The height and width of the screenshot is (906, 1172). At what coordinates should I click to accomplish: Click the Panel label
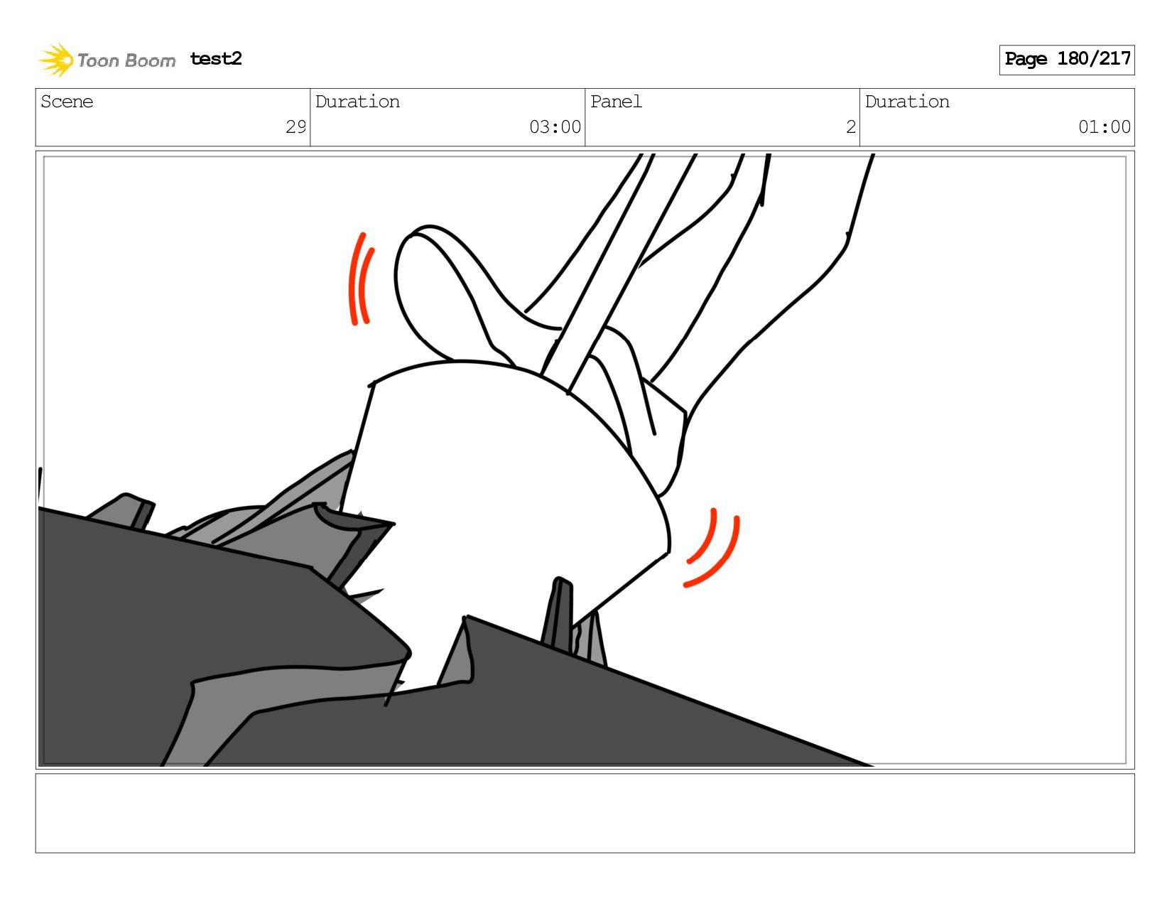[616, 102]
